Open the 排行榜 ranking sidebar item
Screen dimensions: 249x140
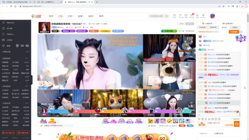[9, 28]
